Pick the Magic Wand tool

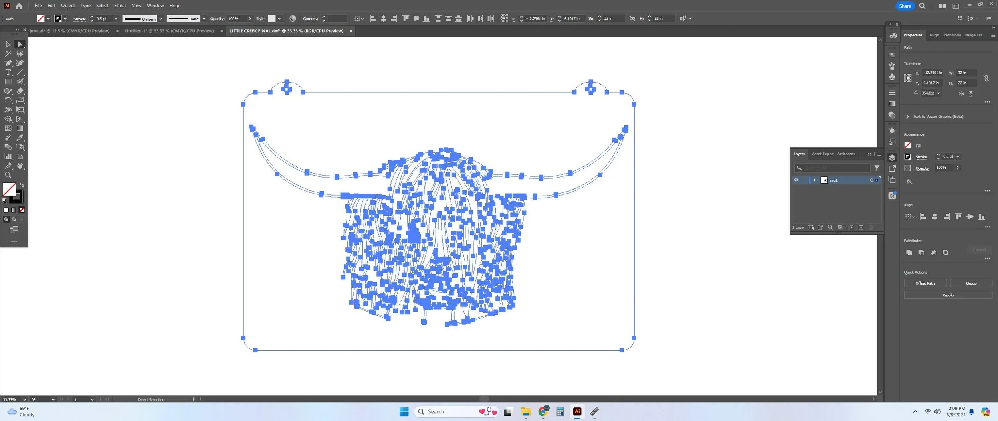click(8, 53)
